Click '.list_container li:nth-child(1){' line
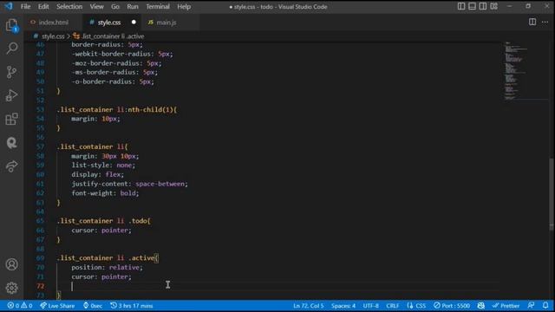 coord(117,110)
